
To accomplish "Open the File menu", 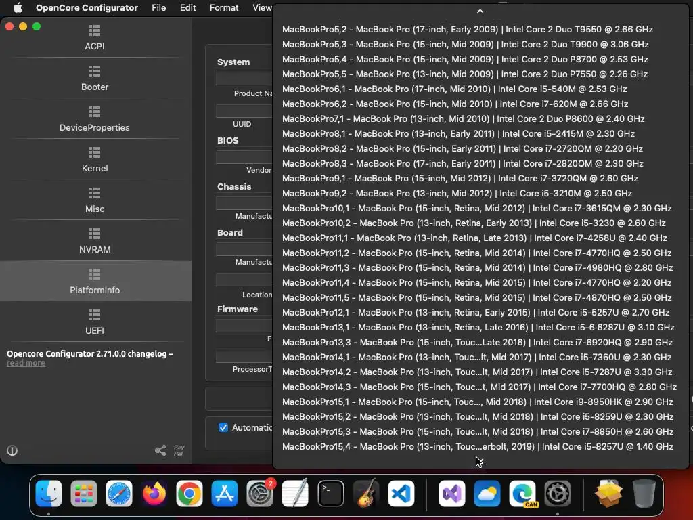I will 158,7.
